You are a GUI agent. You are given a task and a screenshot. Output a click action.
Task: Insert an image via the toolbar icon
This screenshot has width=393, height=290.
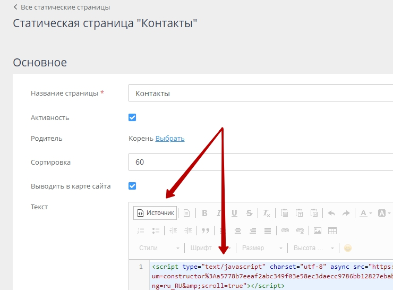tap(318, 231)
